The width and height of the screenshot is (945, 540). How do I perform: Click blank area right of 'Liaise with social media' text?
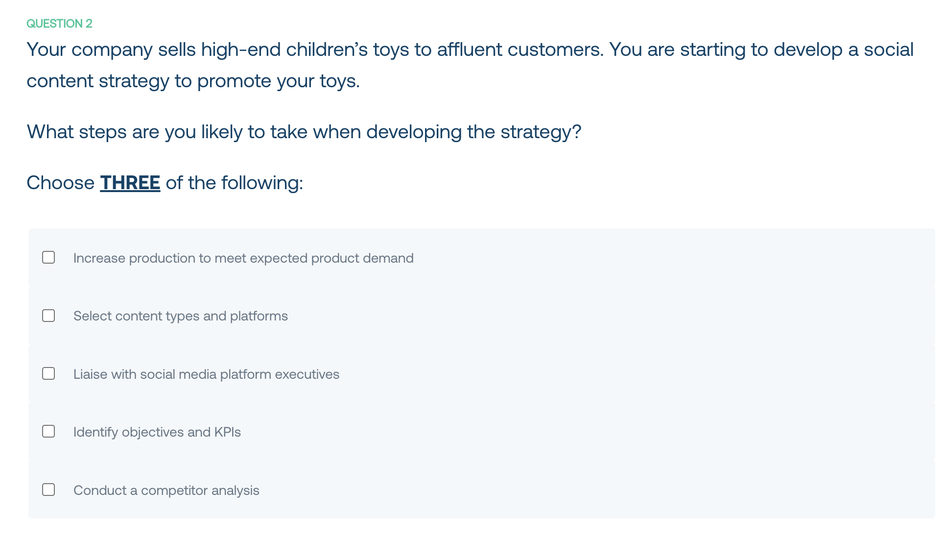[x=637, y=374]
